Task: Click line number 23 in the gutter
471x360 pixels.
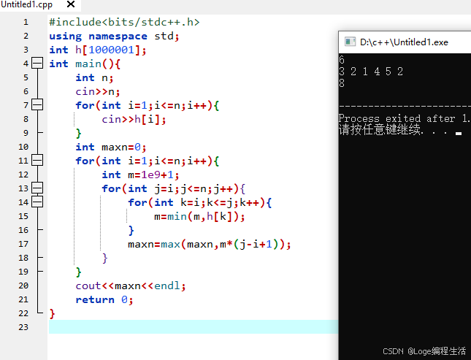Action: click(23, 327)
